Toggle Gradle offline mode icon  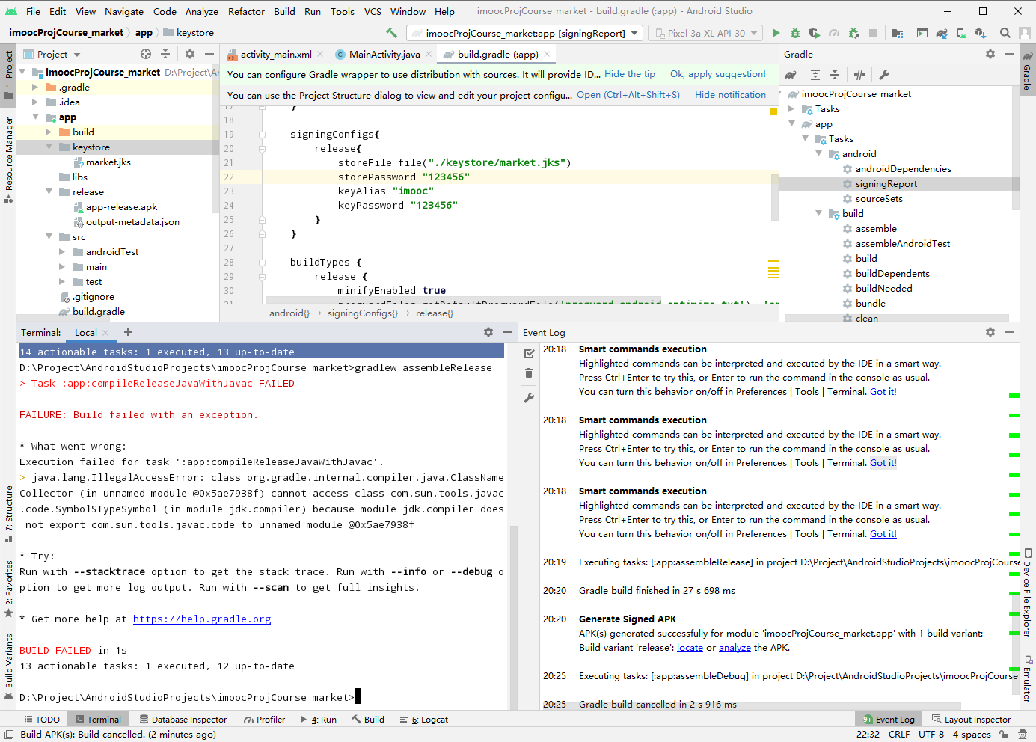859,75
